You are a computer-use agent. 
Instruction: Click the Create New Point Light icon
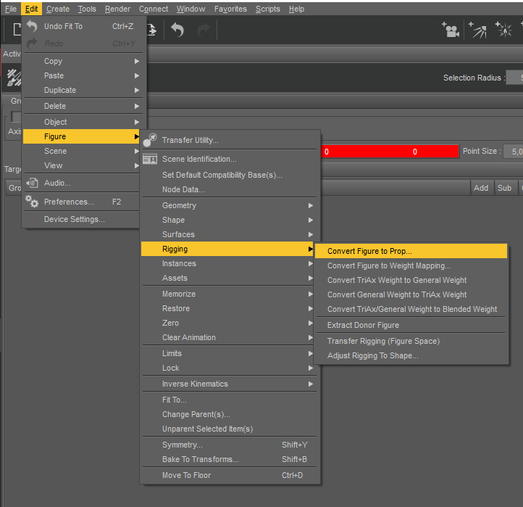pos(504,30)
